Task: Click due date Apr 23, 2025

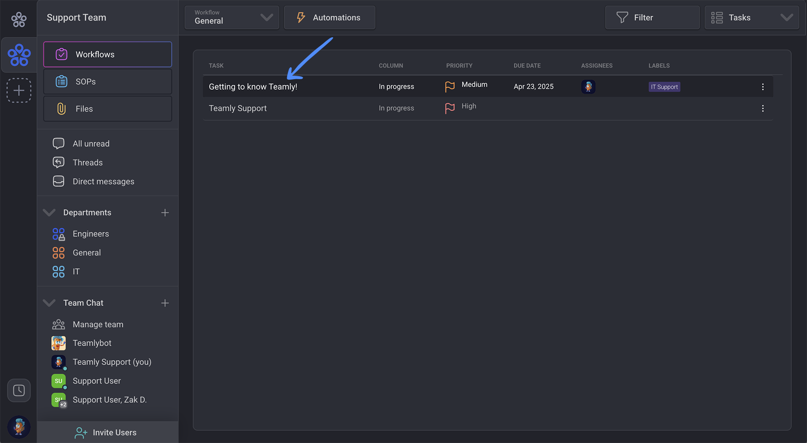Action: click(x=533, y=86)
